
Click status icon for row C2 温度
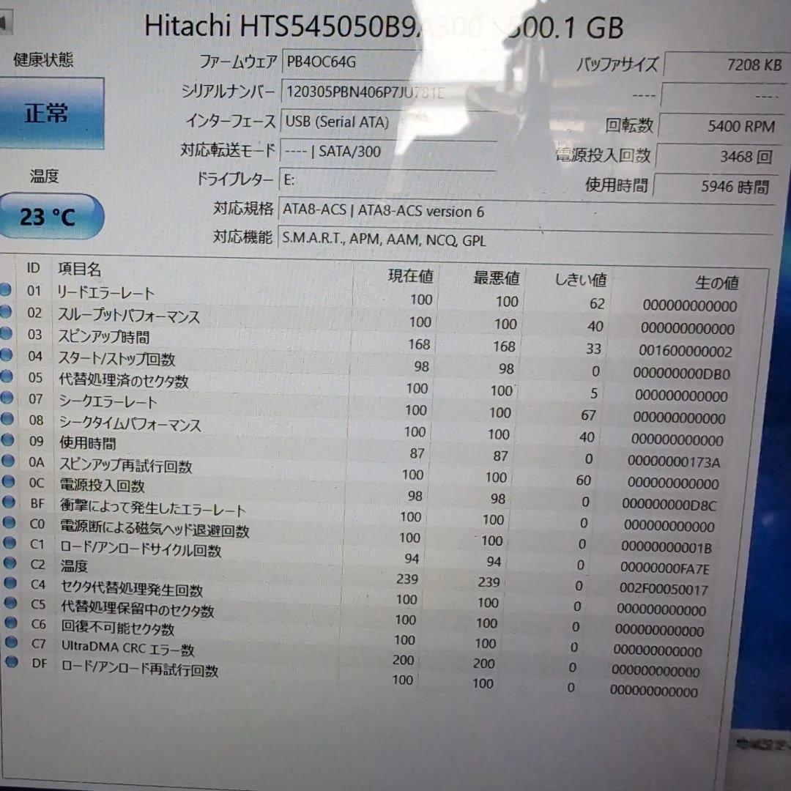coord(10,563)
